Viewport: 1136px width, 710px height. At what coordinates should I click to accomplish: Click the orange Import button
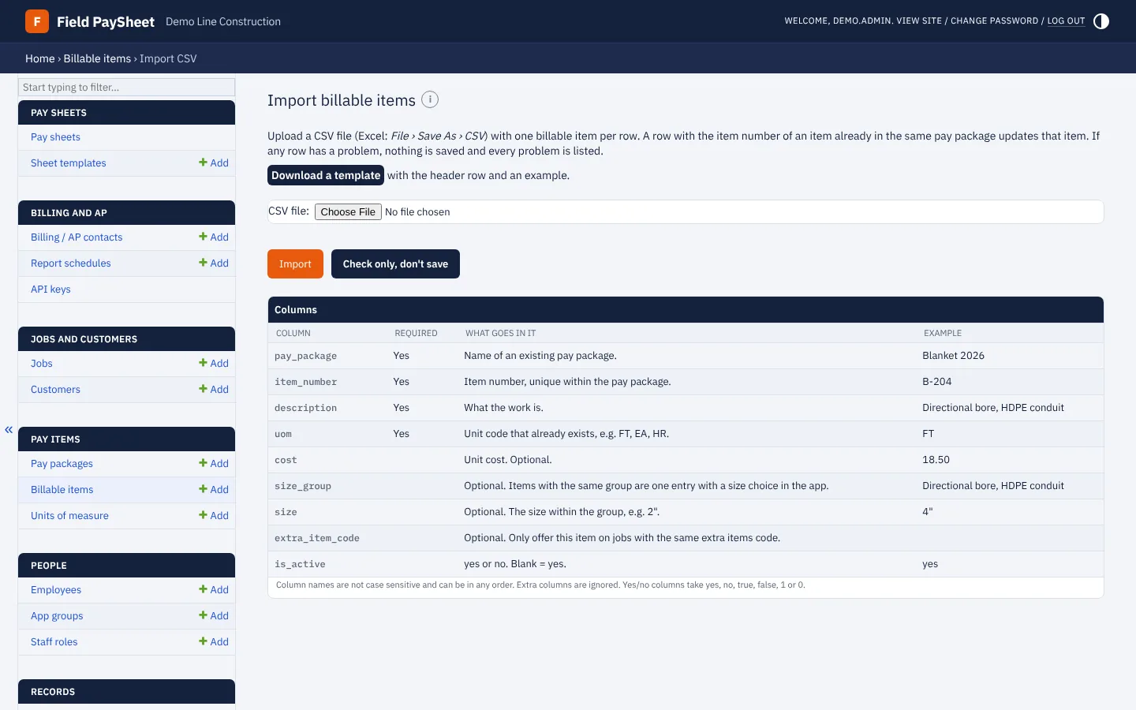[295, 264]
